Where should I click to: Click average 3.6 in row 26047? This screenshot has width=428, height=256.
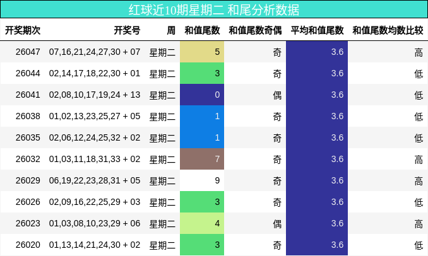point(317,52)
